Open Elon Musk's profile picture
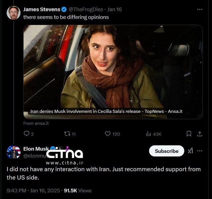The height and width of the screenshot is (199, 212). click(x=14, y=152)
